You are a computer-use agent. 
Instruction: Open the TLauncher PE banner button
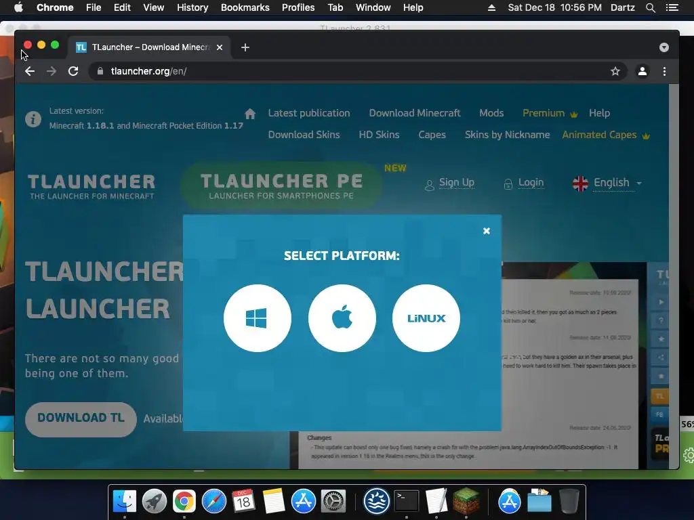coord(281,186)
